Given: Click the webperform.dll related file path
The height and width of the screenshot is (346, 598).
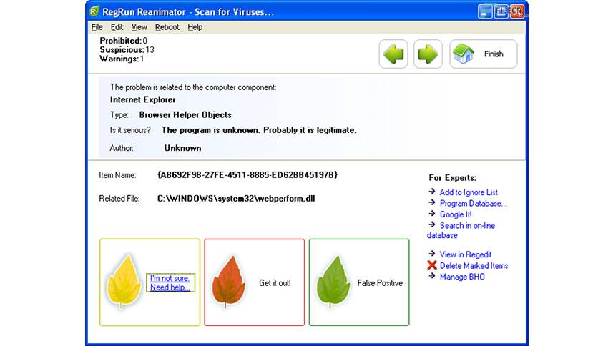Looking at the screenshot, I should point(236,199).
